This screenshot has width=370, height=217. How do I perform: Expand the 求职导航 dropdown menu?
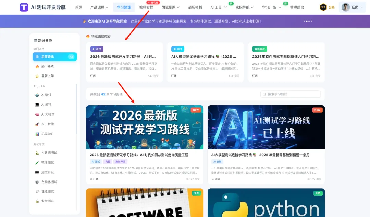(245, 7)
